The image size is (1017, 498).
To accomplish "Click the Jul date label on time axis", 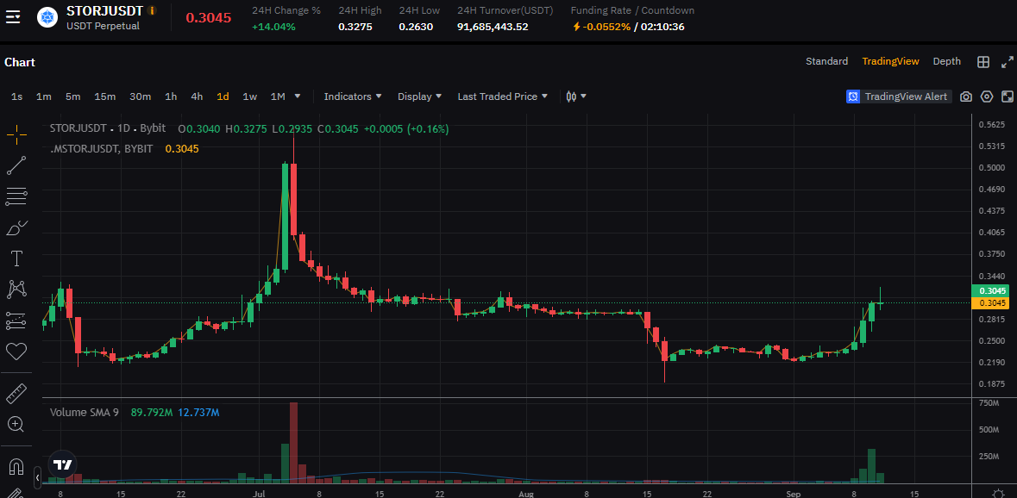I will (259, 494).
